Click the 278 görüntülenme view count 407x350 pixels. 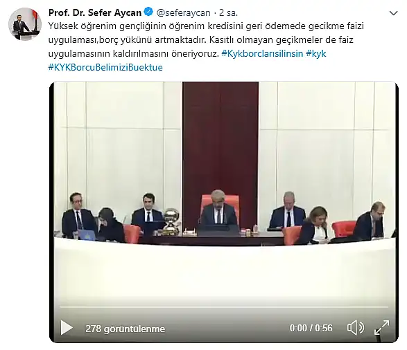(x=125, y=329)
